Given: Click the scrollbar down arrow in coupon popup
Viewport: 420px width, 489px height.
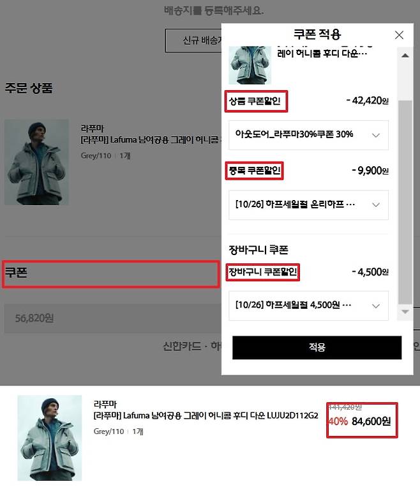Looking at the screenshot, I should pos(405,311).
